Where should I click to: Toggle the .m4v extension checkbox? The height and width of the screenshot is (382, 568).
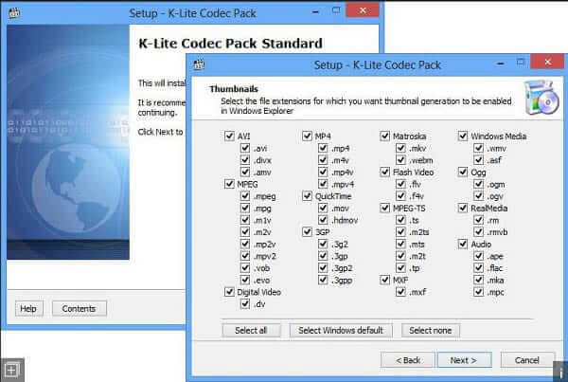[323, 160]
